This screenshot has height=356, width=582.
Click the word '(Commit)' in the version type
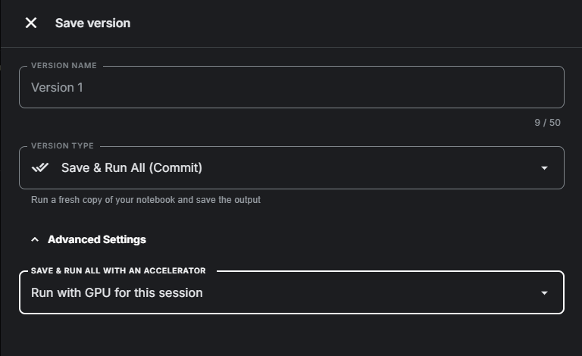click(x=176, y=167)
